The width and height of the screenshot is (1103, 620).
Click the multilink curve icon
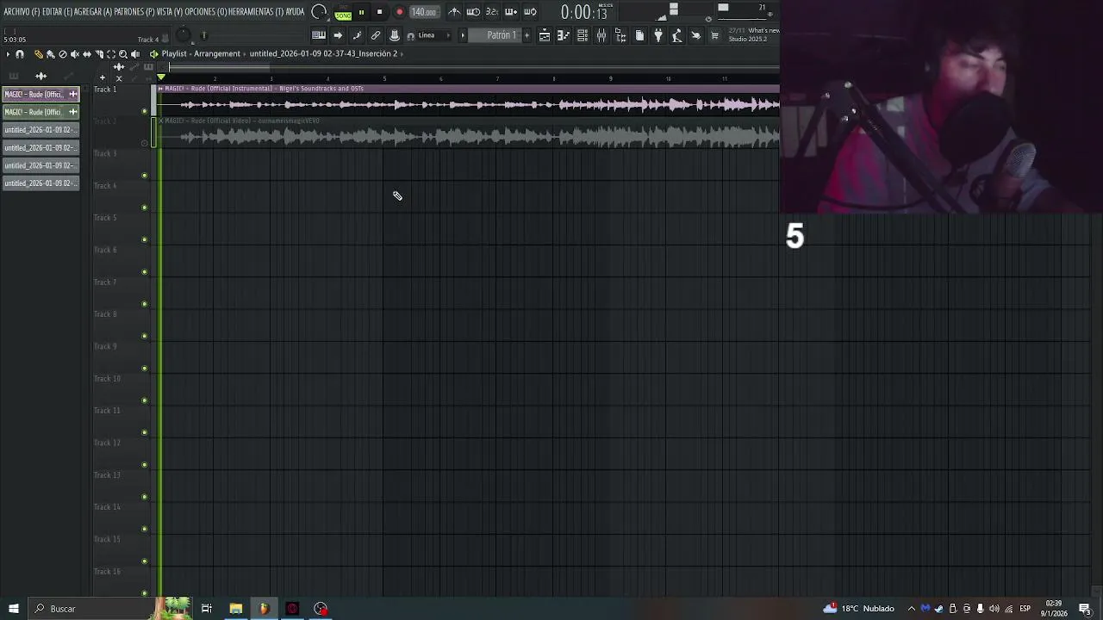point(357,35)
